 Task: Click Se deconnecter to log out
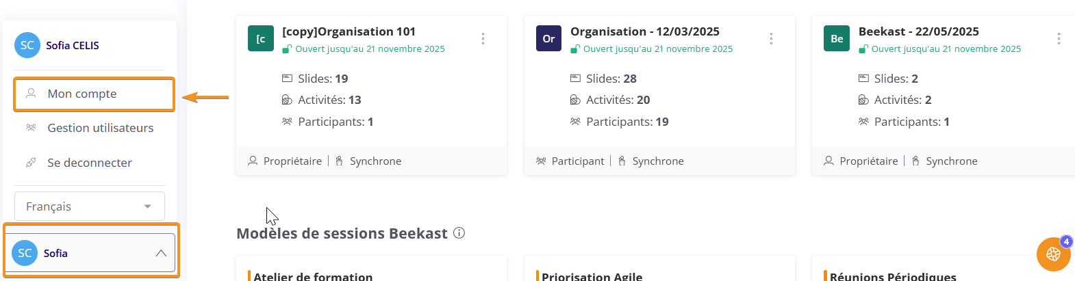click(x=89, y=163)
